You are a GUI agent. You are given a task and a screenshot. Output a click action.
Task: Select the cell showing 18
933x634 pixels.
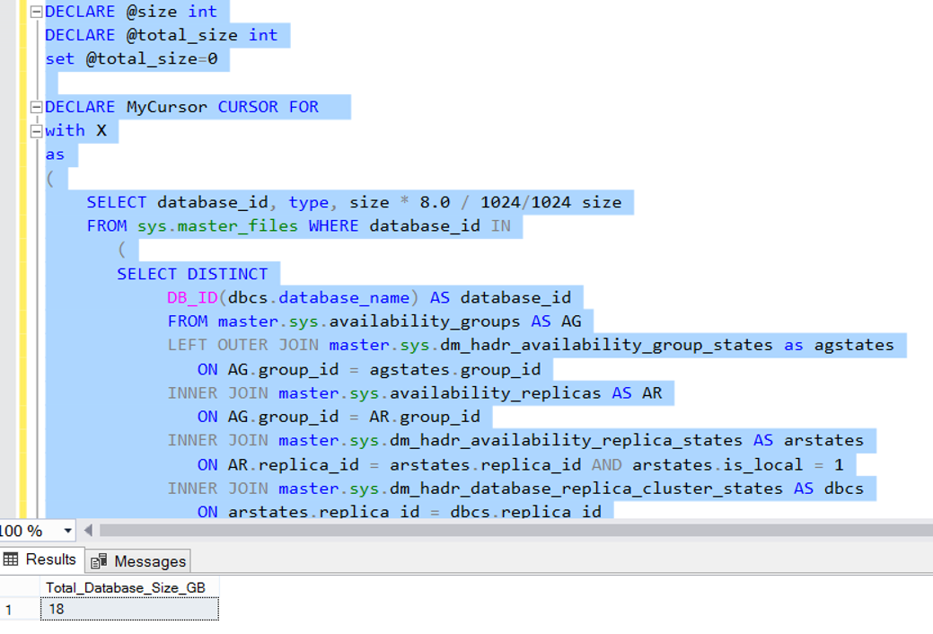128,609
